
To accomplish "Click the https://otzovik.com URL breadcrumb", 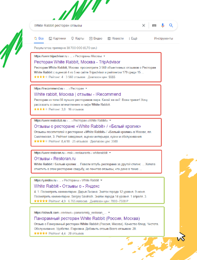I will 46,212.
